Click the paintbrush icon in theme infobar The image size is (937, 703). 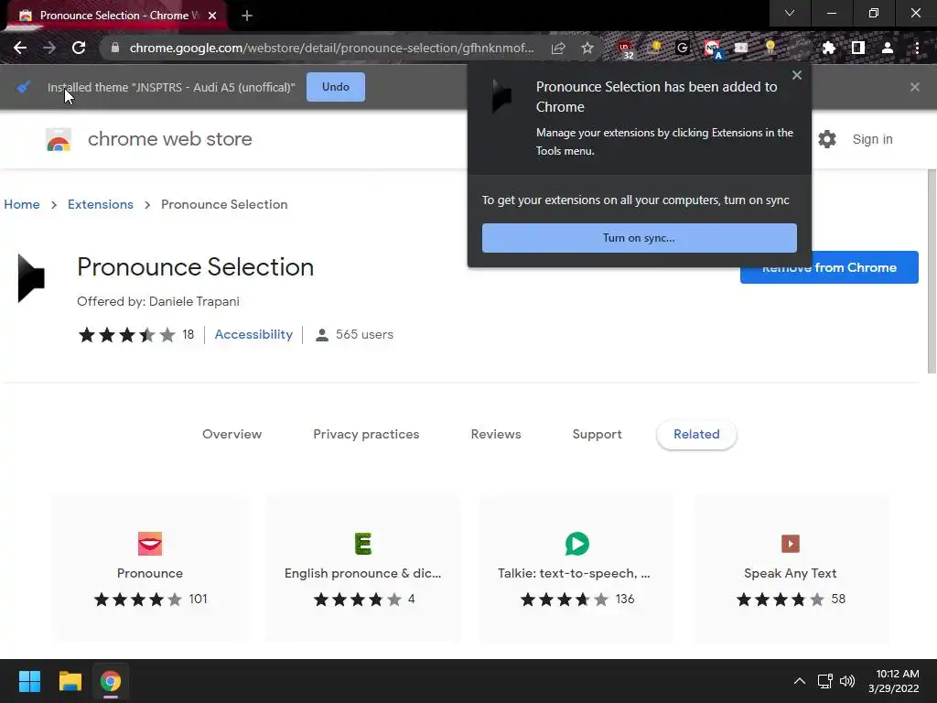[23, 87]
